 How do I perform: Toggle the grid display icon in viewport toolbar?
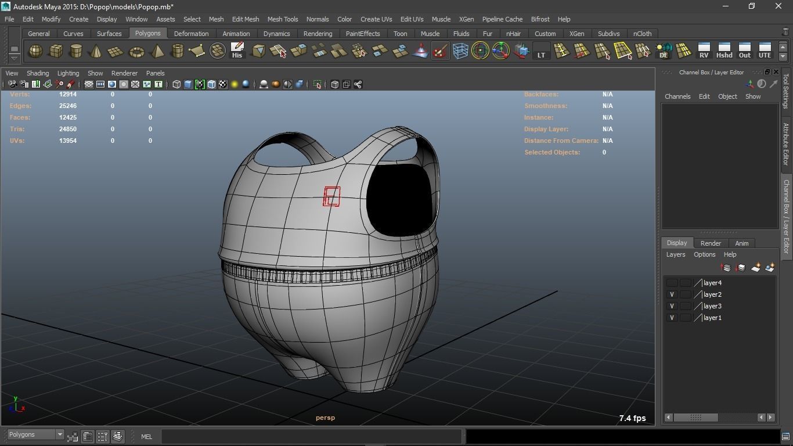coord(89,85)
